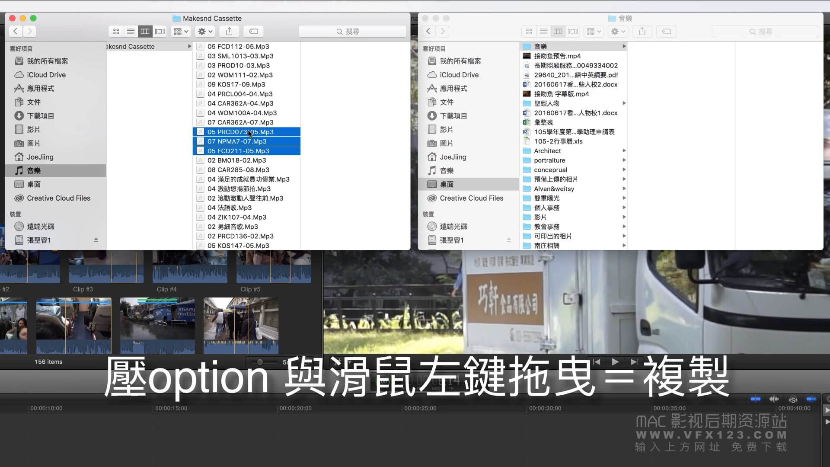The width and height of the screenshot is (830, 467).
Task: Click edit tags button in left Finder window
Action: pos(254,31)
